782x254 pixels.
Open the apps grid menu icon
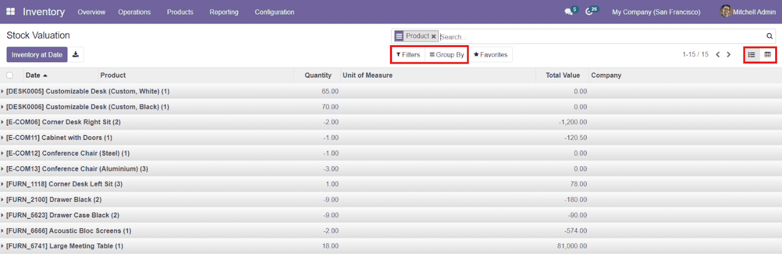tap(11, 12)
